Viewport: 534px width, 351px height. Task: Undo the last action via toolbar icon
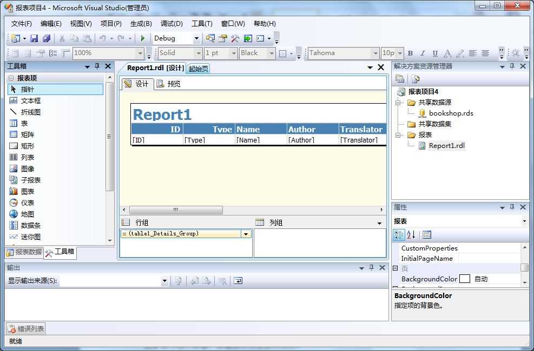point(102,38)
